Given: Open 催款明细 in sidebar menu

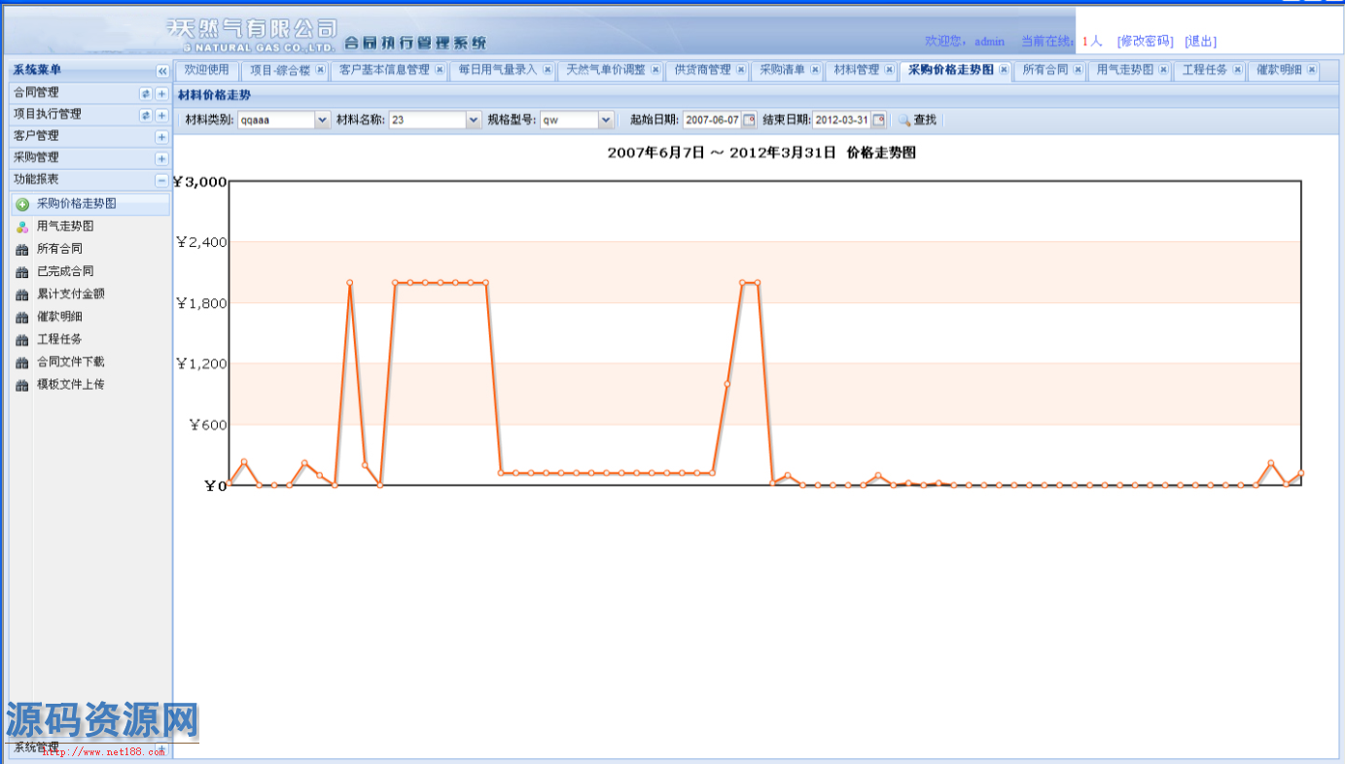Looking at the screenshot, I should 89,317.
